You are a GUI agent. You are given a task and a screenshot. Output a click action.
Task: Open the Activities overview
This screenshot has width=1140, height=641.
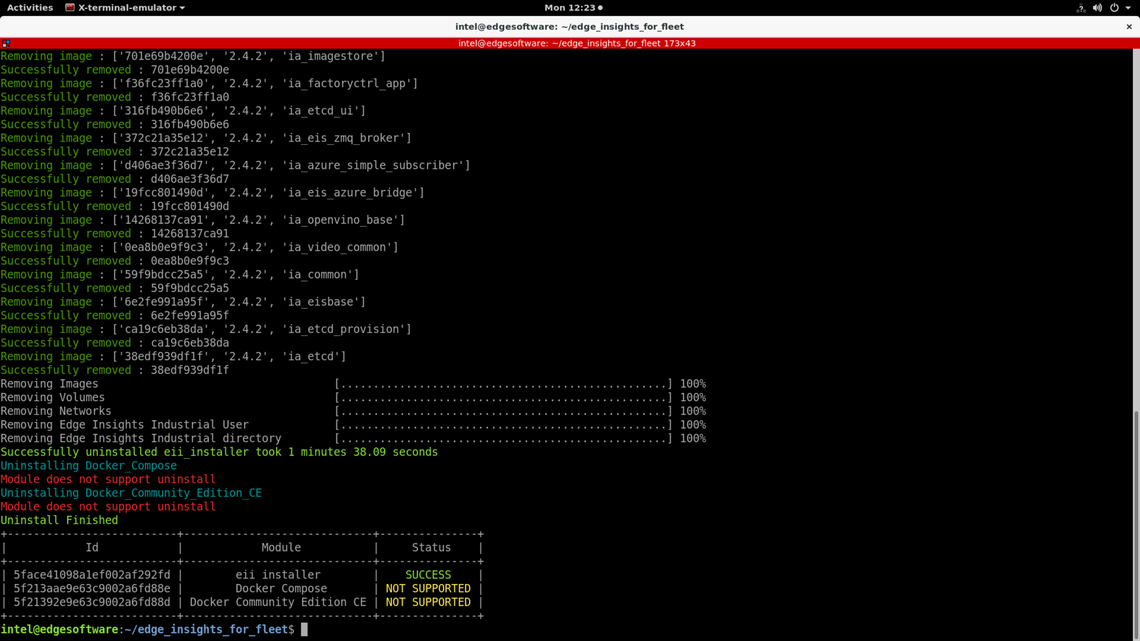click(x=30, y=8)
